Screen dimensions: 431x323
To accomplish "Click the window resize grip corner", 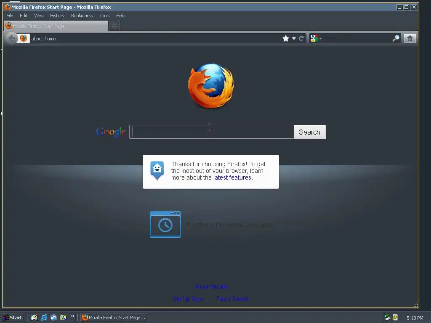I will (416, 304).
